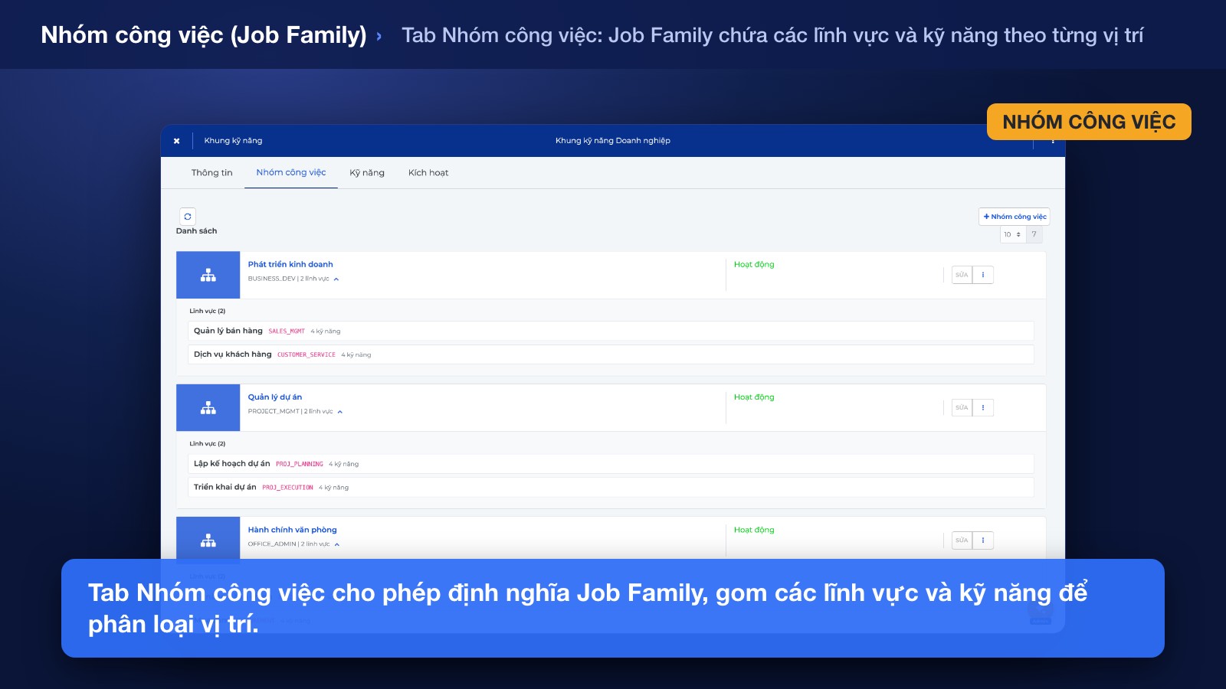1226x689 pixels.
Task: Click SỬA for Hành chính văn phòng
Action: [962, 540]
